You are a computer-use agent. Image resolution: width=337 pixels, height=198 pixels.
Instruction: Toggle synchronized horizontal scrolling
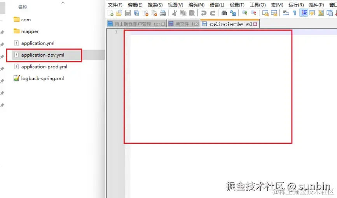tap(274, 13)
